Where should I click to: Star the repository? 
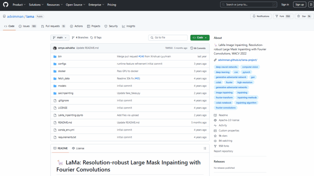click(x=304, y=16)
